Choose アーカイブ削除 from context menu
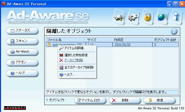Screen dimensions: 185x112 77,60
